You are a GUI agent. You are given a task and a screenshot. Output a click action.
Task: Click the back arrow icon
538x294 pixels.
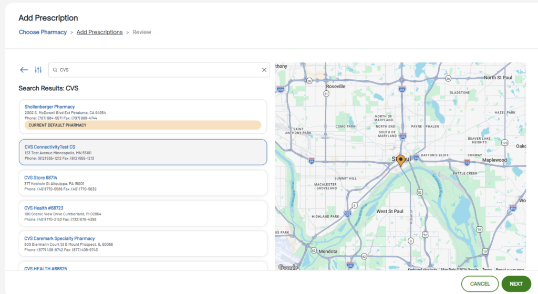[x=24, y=70]
